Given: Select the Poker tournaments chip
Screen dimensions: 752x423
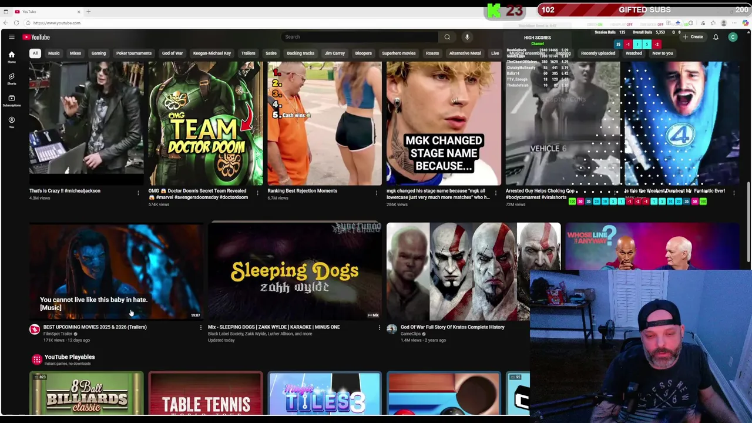Looking at the screenshot, I should (133, 53).
